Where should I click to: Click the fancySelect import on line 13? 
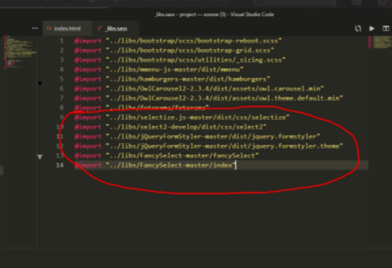tap(167, 155)
